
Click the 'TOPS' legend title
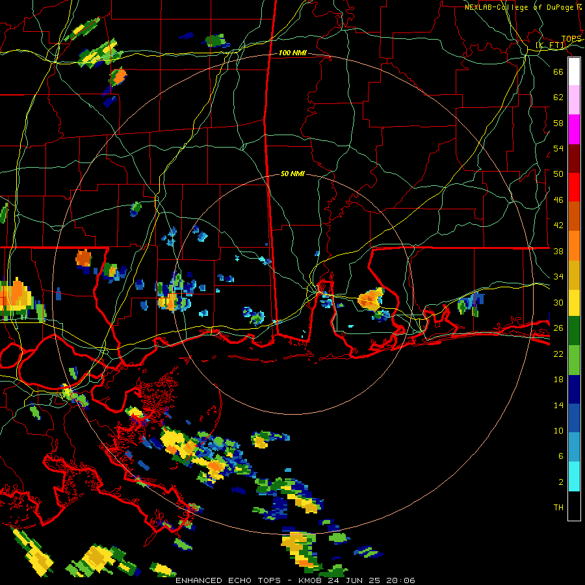(x=571, y=39)
